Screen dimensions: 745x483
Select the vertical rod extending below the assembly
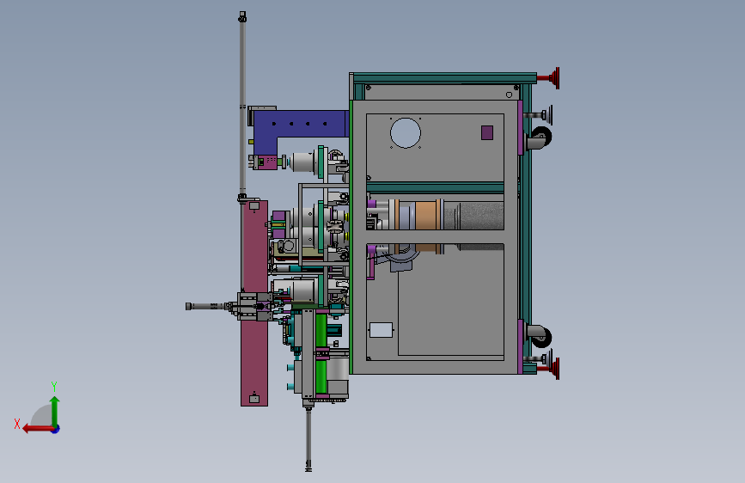pyautogui.click(x=308, y=438)
